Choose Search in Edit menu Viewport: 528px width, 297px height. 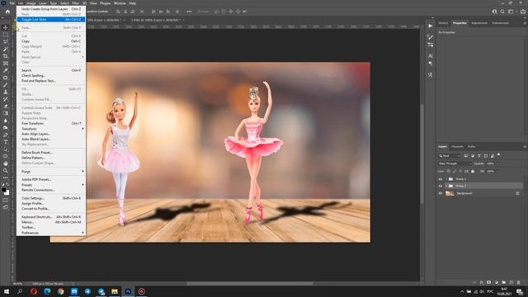pos(51,70)
